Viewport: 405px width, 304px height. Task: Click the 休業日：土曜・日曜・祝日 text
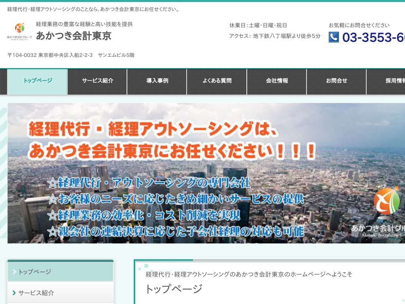258,25
